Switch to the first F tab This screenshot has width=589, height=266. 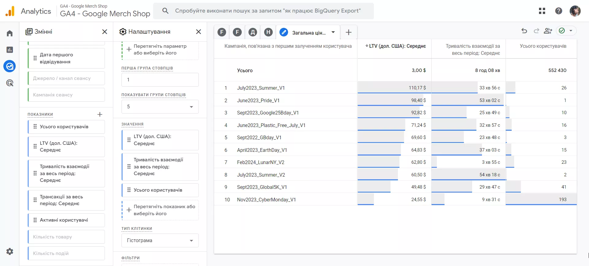tap(222, 32)
